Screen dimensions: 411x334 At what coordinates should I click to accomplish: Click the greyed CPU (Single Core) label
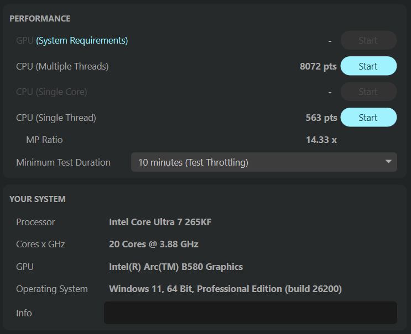[51, 92]
